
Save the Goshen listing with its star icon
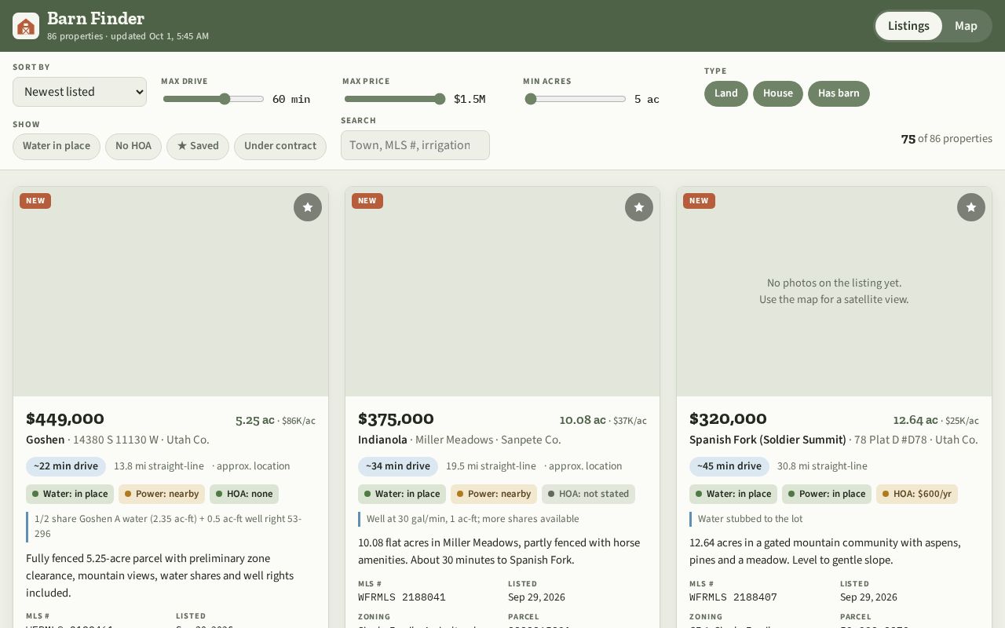click(308, 207)
